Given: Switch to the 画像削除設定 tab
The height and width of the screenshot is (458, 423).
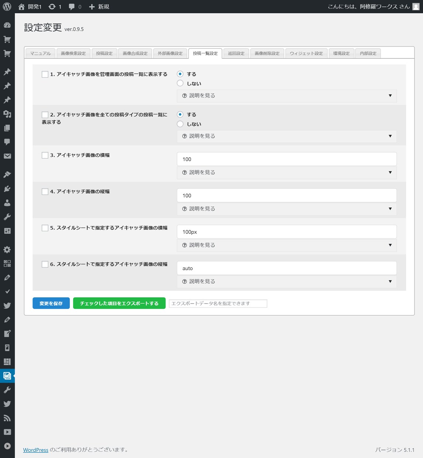Looking at the screenshot, I should pyautogui.click(x=267, y=54).
